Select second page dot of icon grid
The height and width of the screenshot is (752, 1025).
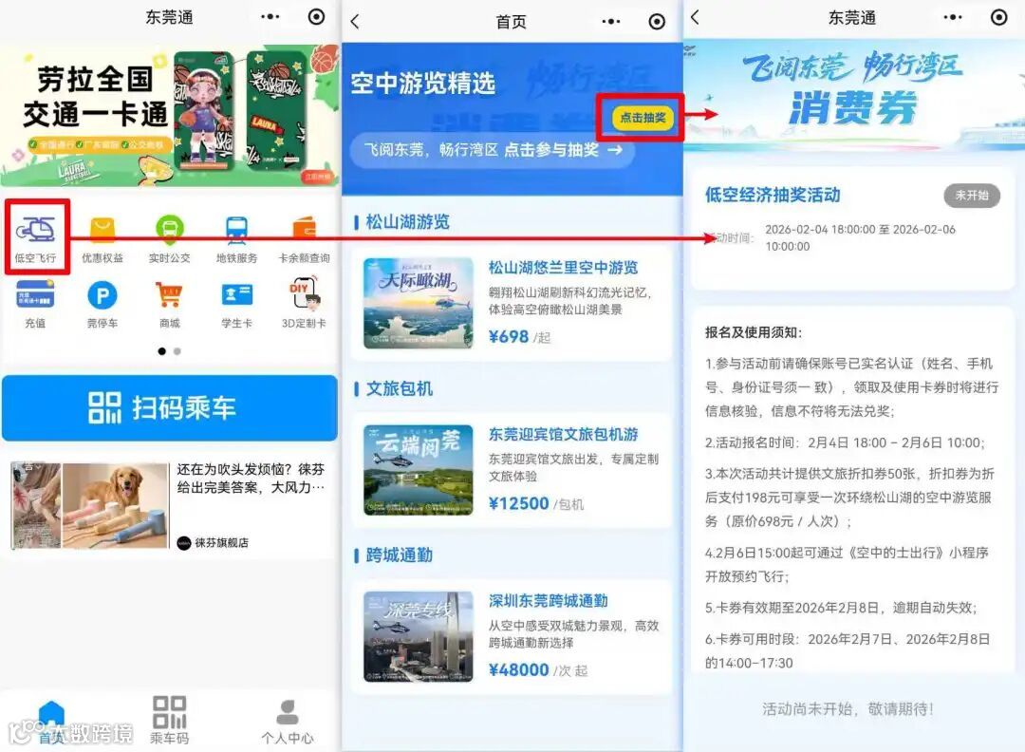point(177,351)
